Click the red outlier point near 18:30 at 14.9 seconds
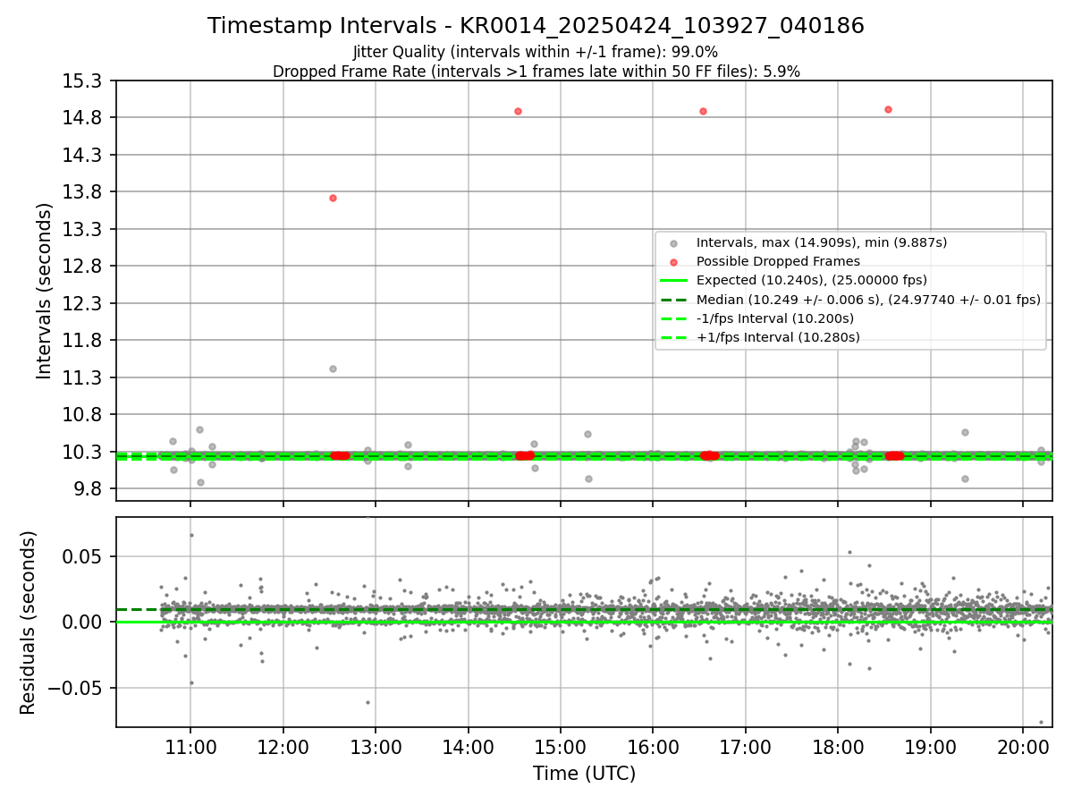 (888, 109)
